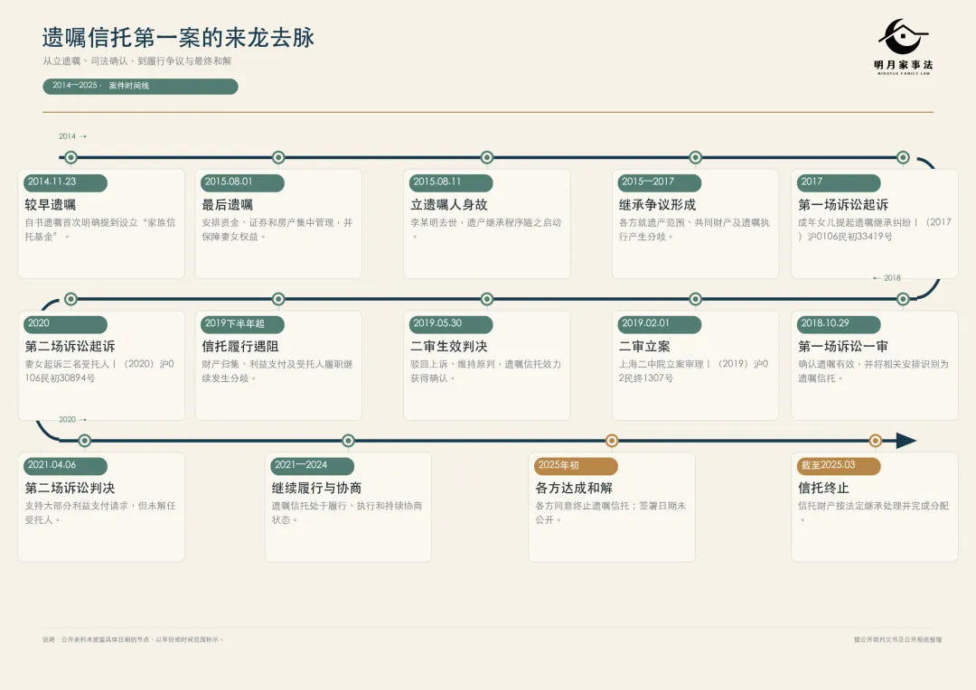Click the subtitle 从立遗嘱、司法确认
Viewport: 976px width, 690px height.
pyautogui.click(x=137, y=61)
